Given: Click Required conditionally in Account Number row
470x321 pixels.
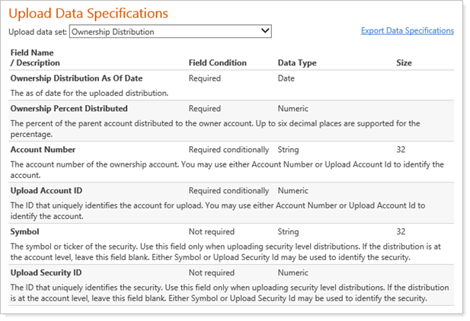Looking at the screenshot, I should (x=229, y=150).
